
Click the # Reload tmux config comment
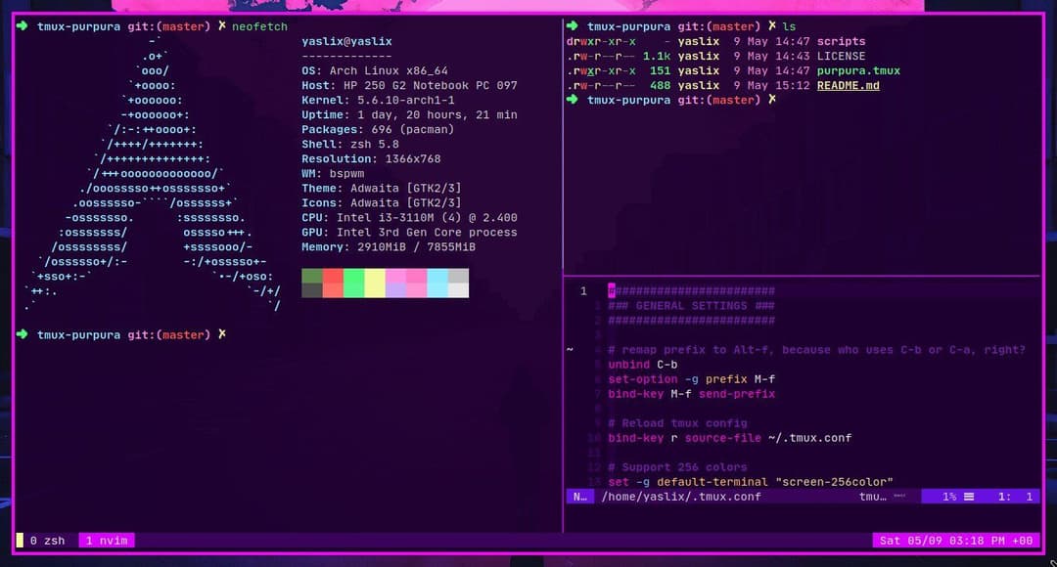tap(677, 423)
